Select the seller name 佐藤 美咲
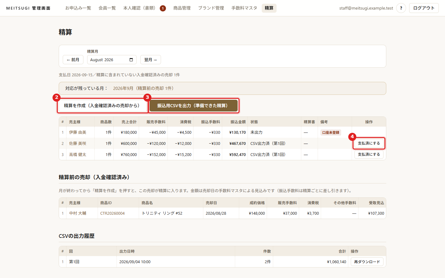The height and width of the screenshot is (278, 445). point(78,143)
